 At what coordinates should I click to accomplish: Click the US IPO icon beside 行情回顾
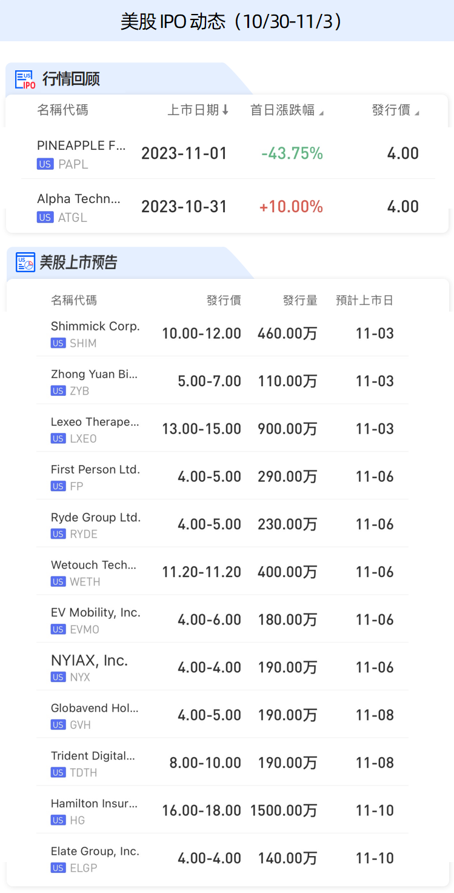click(25, 79)
